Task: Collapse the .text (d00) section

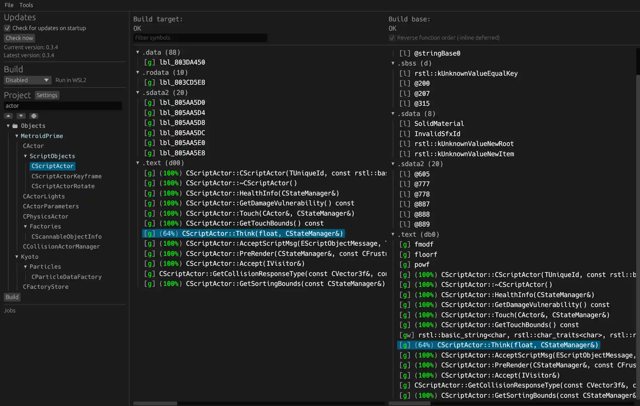Action: click(138, 163)
